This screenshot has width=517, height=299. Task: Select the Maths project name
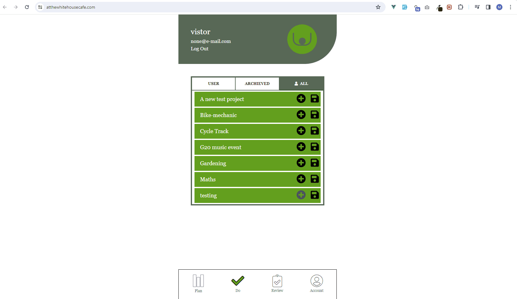208,179
